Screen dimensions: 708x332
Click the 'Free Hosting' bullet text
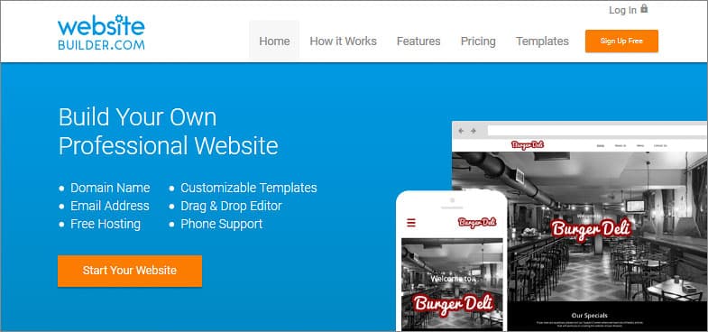pyautogui.click(x=106, y=224)
